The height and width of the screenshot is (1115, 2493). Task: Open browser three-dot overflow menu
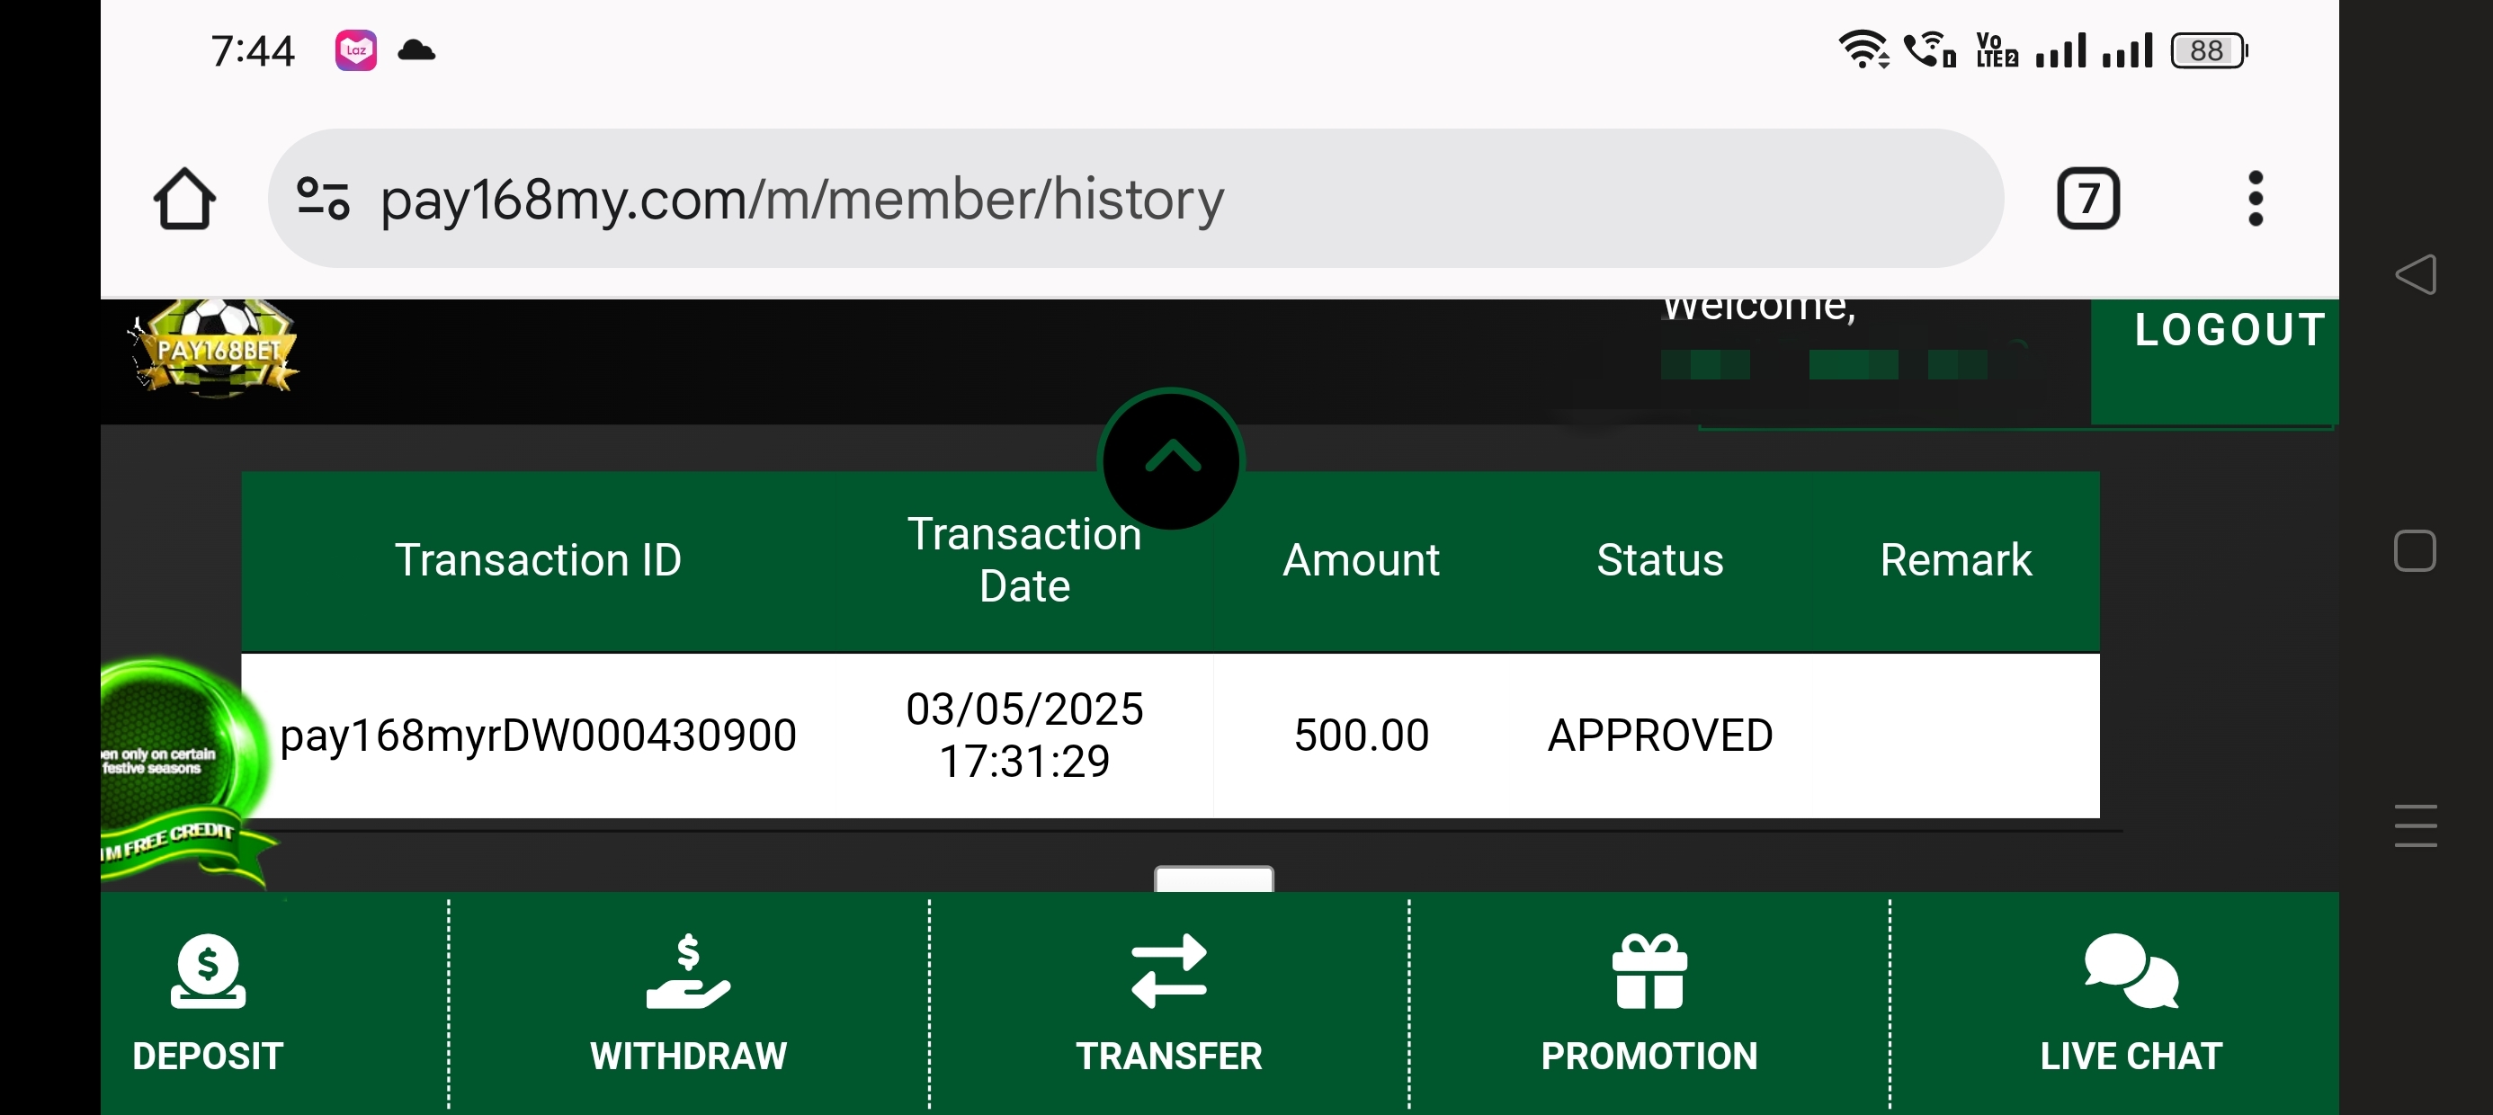pyautogui.click(x=2255, y=200)
